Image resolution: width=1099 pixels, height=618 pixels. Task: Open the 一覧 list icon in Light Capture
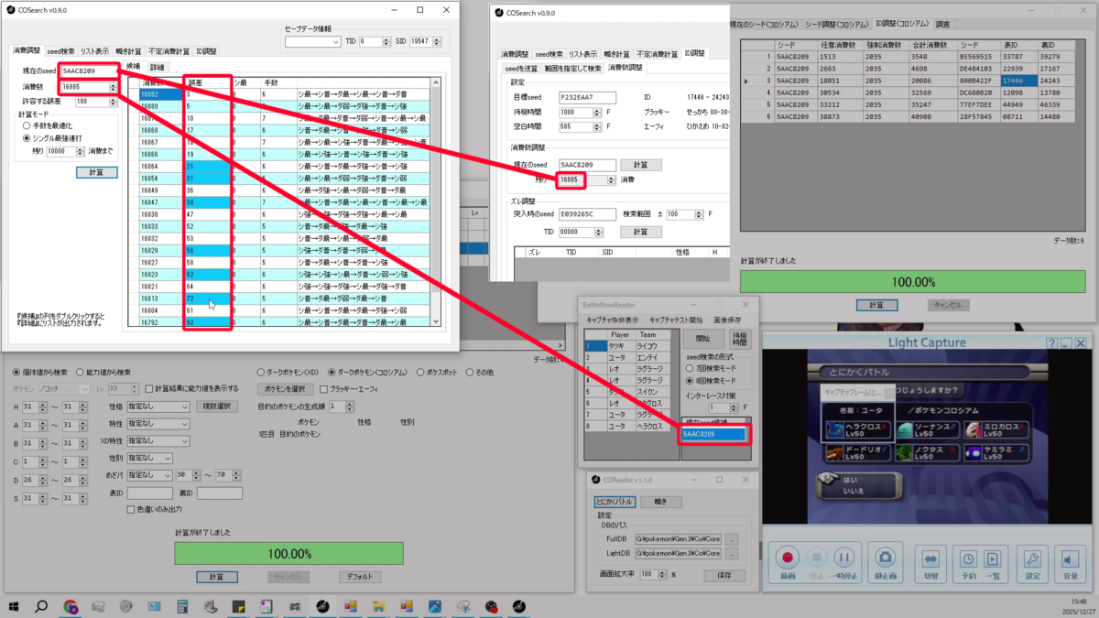(x=993, y=561)
